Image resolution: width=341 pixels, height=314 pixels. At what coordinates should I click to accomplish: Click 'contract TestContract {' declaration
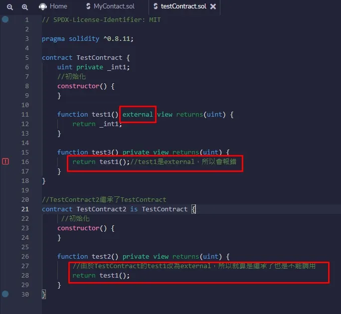(x=86, y=58)
